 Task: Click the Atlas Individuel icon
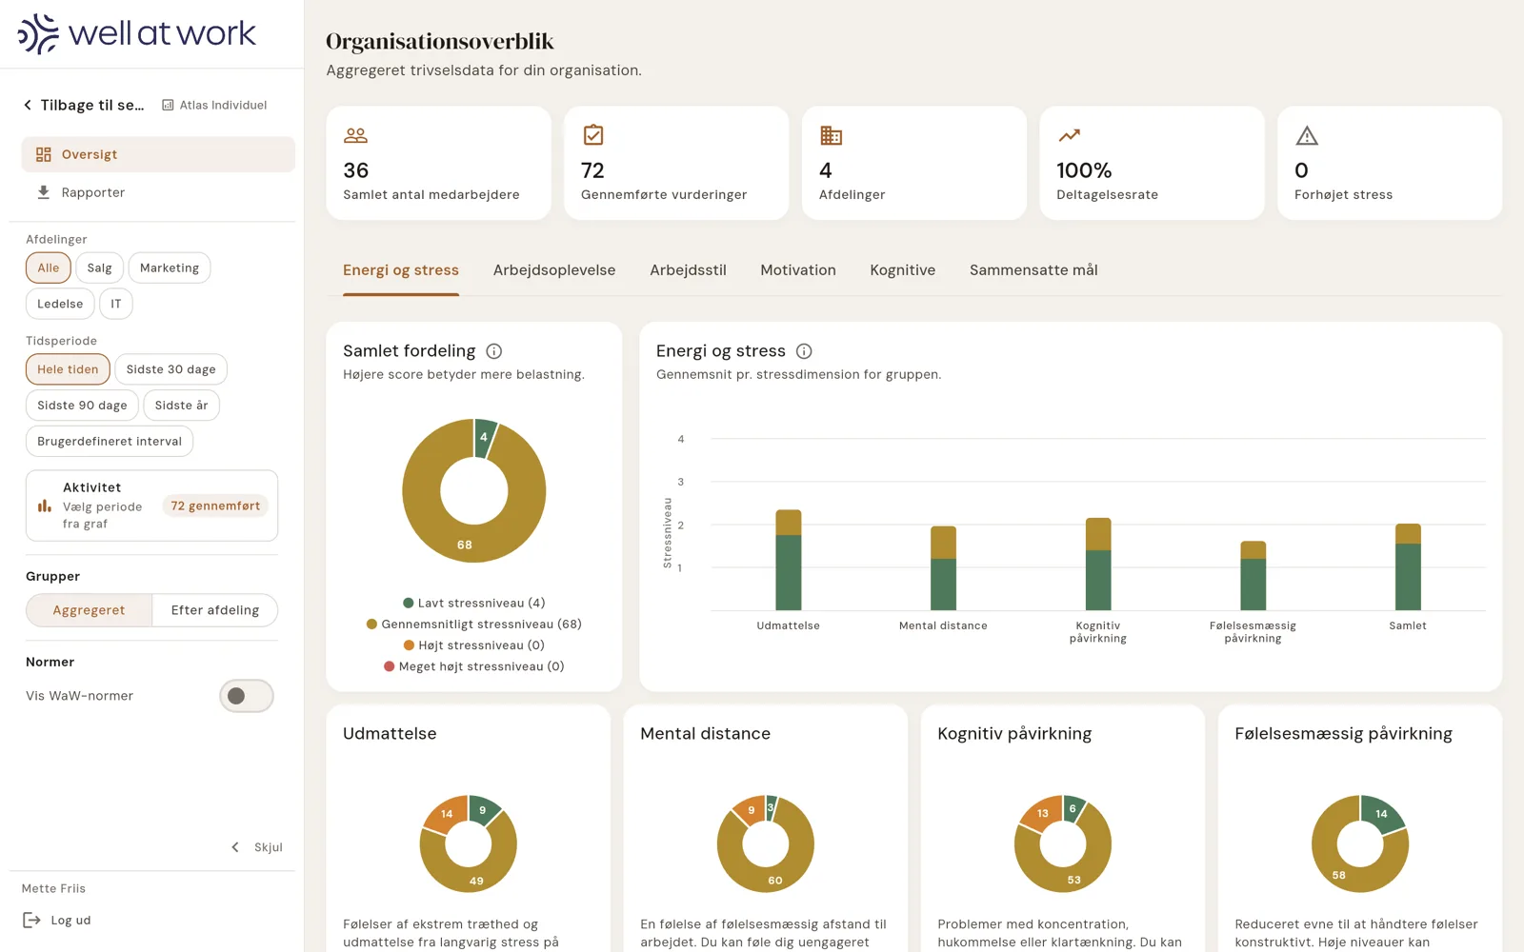(x=168, y=105)
